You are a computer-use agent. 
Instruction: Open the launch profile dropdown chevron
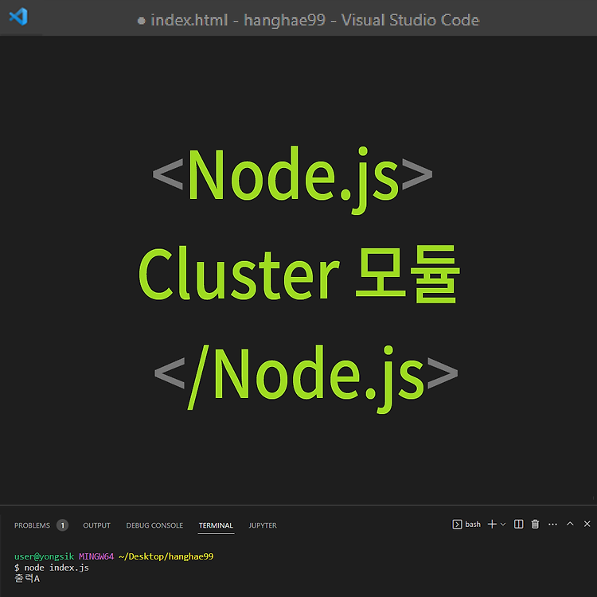point(503,525)
